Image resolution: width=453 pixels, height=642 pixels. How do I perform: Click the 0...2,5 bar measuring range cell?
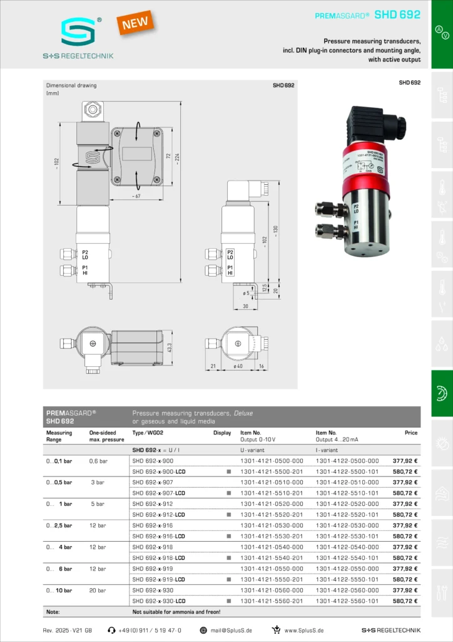59,526
